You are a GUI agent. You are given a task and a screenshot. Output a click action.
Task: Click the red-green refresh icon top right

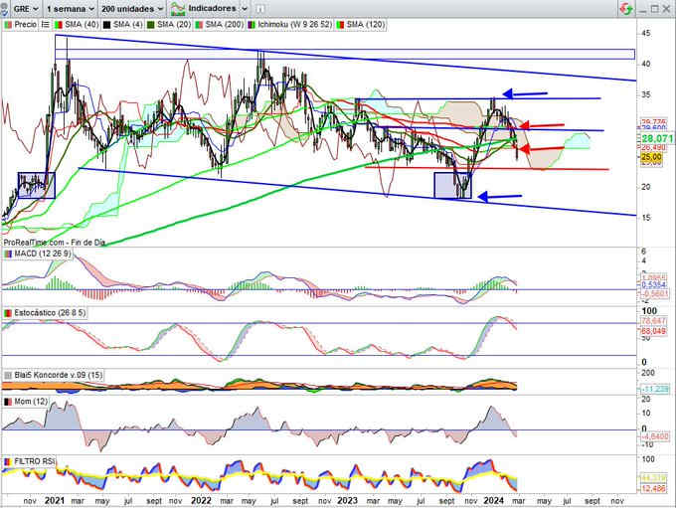623,8
